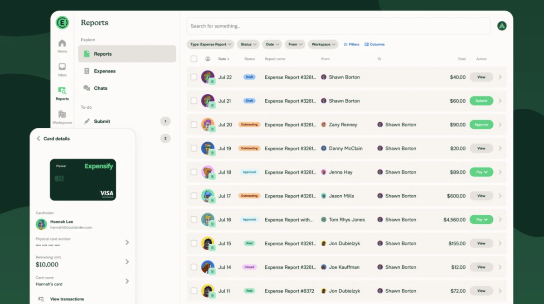Click Hannah Lee's cardholder avatar
The width and height of the screenshot is (544, 304).
[x=41, y=224]
